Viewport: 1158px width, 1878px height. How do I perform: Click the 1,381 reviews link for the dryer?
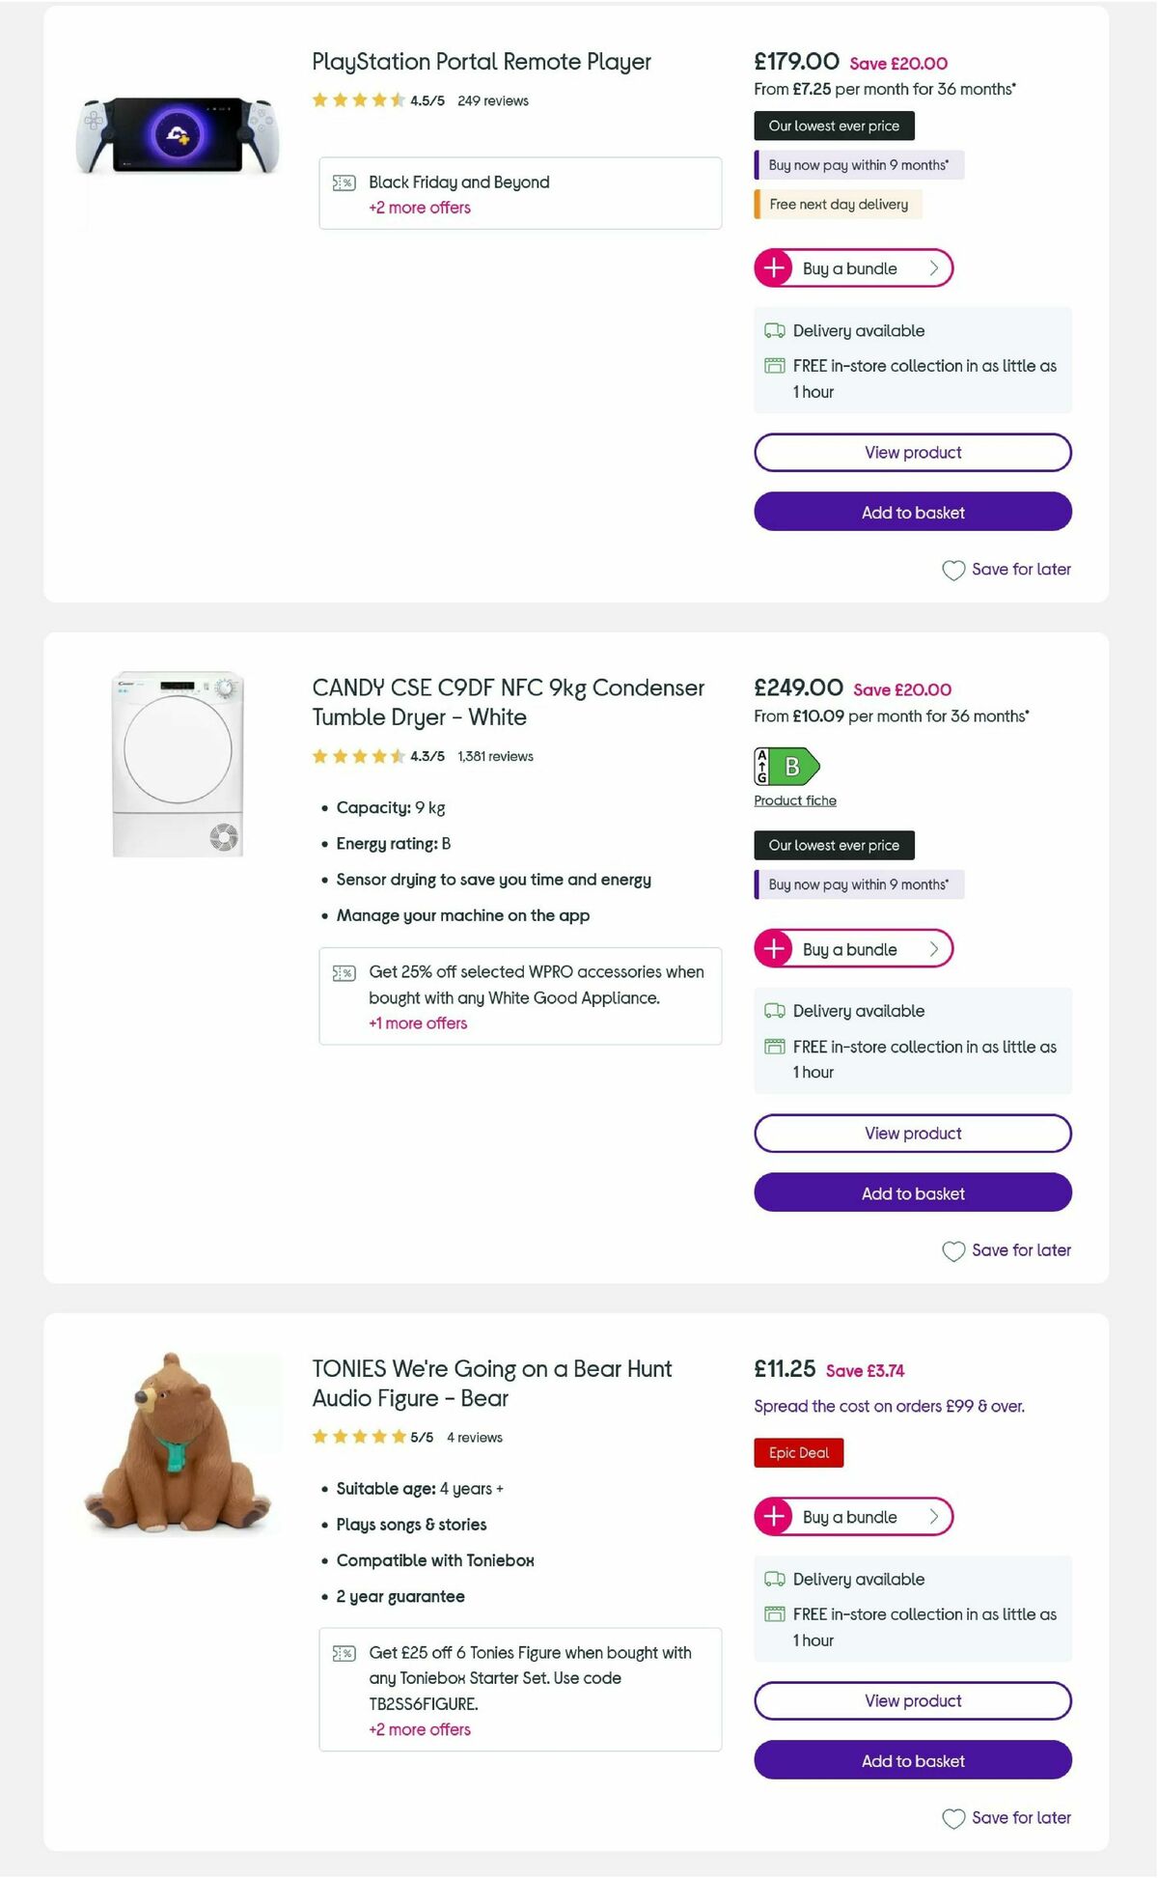point(496,757)
